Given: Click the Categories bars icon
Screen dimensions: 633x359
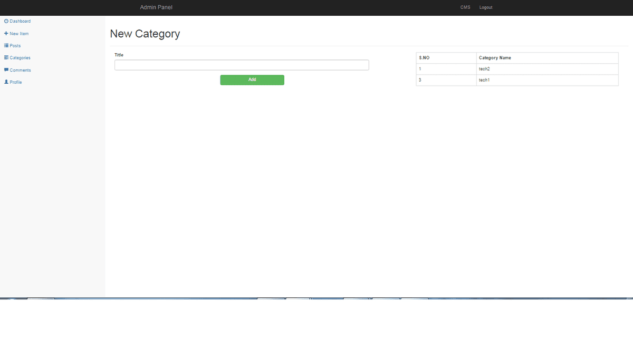Looking at the screenshot, I should tap(6, 58).
